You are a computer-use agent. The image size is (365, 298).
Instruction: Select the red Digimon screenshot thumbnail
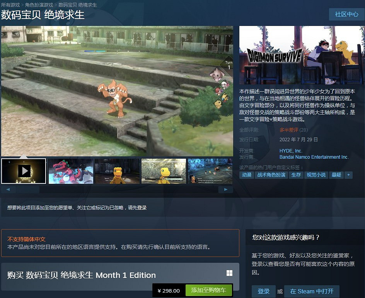coord(70,171)
